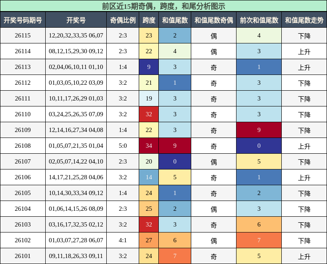Select draw numbers 02,05,07,14,22 04,10

point(76,161)
